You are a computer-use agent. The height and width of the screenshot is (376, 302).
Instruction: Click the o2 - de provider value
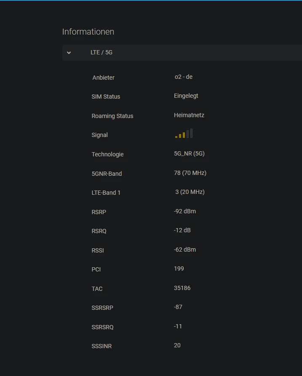[x=184, y=77]
